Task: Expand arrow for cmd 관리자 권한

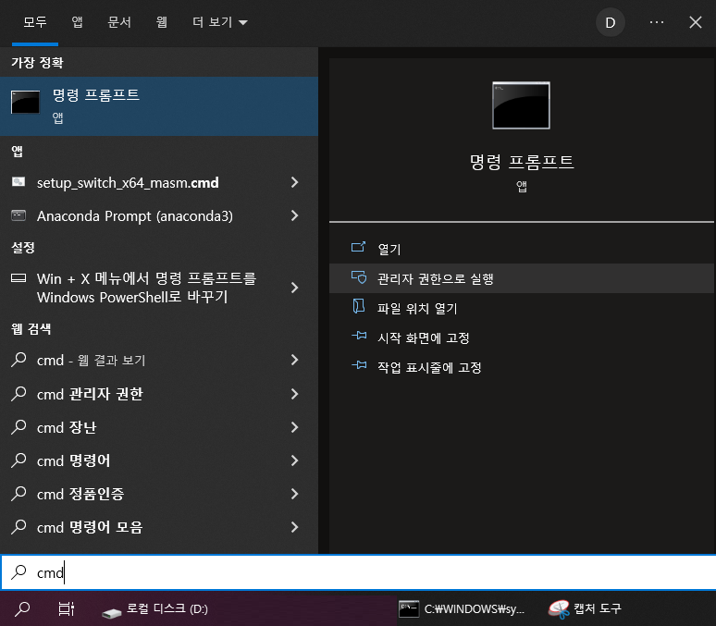Action: click(x=294, y=394)
